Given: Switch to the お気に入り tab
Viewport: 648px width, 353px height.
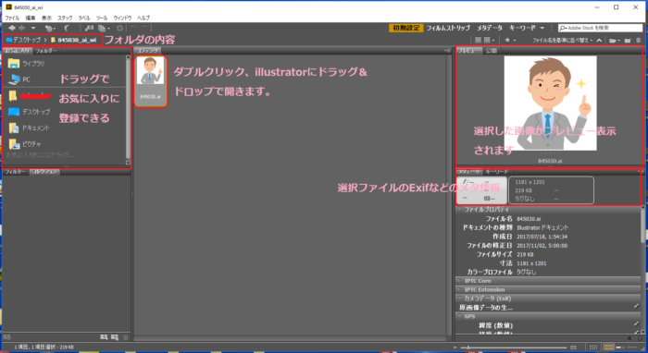Looking at the screenshot, I should coord(17,51).
